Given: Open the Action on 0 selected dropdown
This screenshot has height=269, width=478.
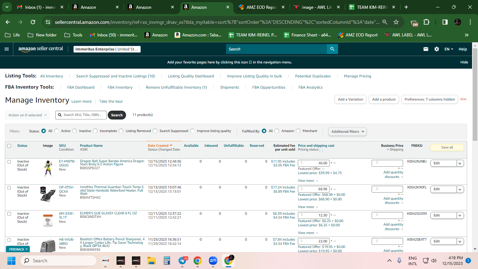Looking at the screenshot, I should coord(27,115).
